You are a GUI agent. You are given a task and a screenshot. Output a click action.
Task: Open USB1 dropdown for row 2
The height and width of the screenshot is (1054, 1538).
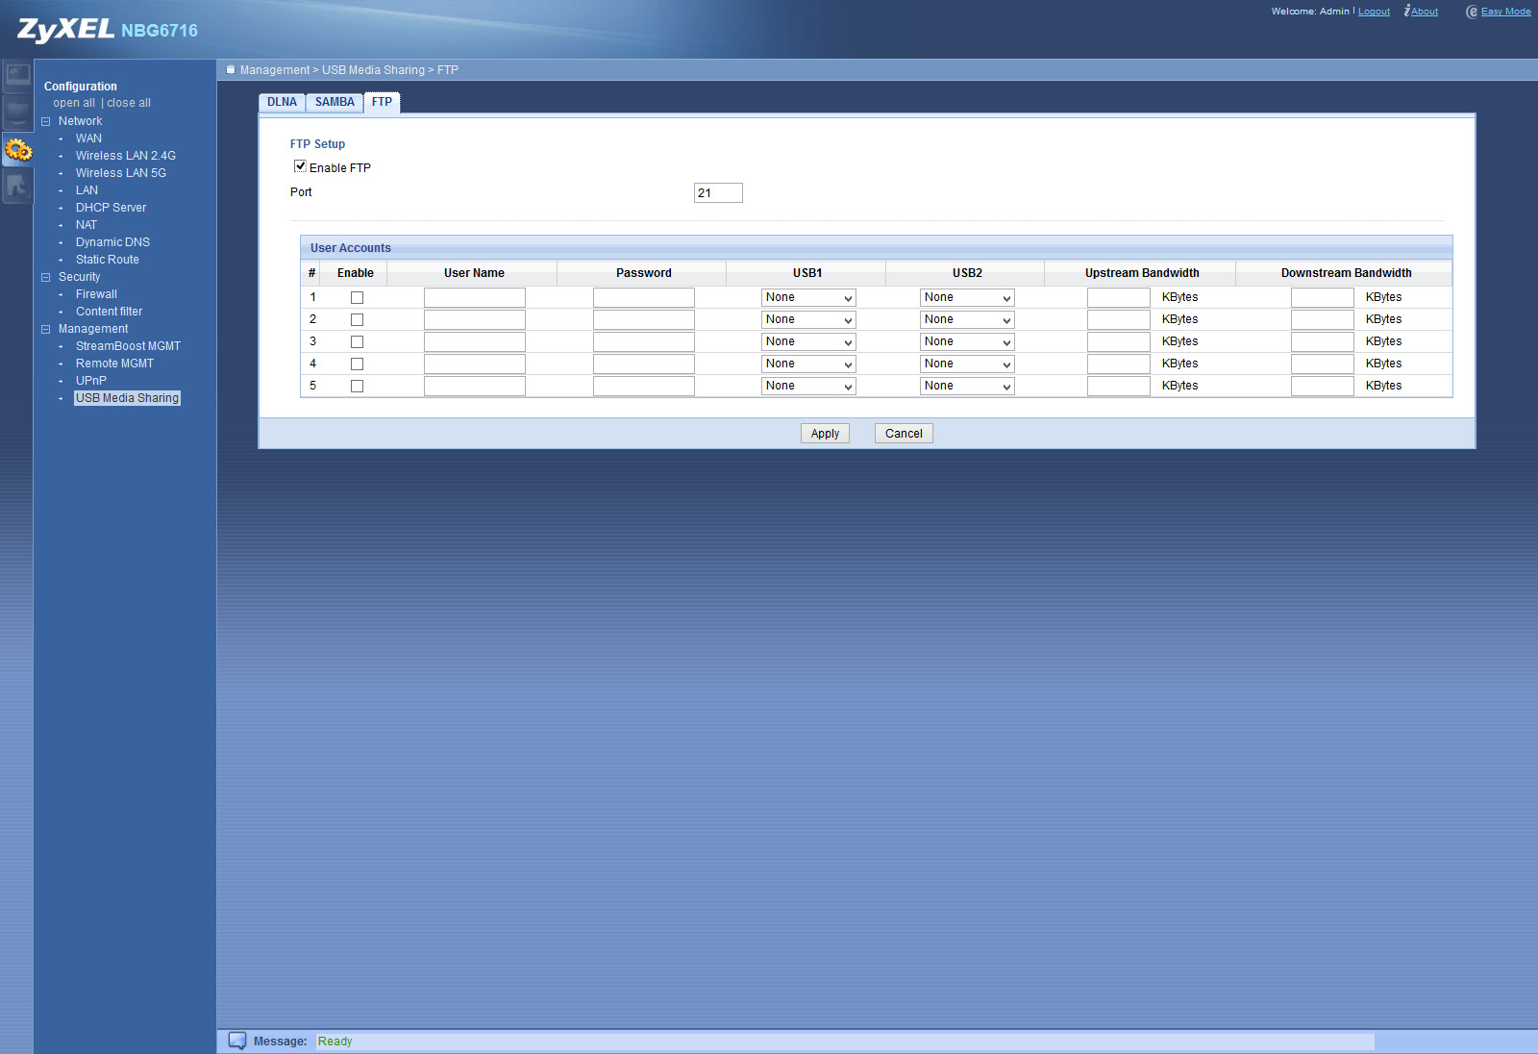click(x=808, y=320)
